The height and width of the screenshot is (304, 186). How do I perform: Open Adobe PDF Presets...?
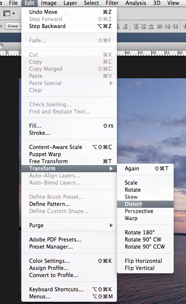(x=69, y=240)
